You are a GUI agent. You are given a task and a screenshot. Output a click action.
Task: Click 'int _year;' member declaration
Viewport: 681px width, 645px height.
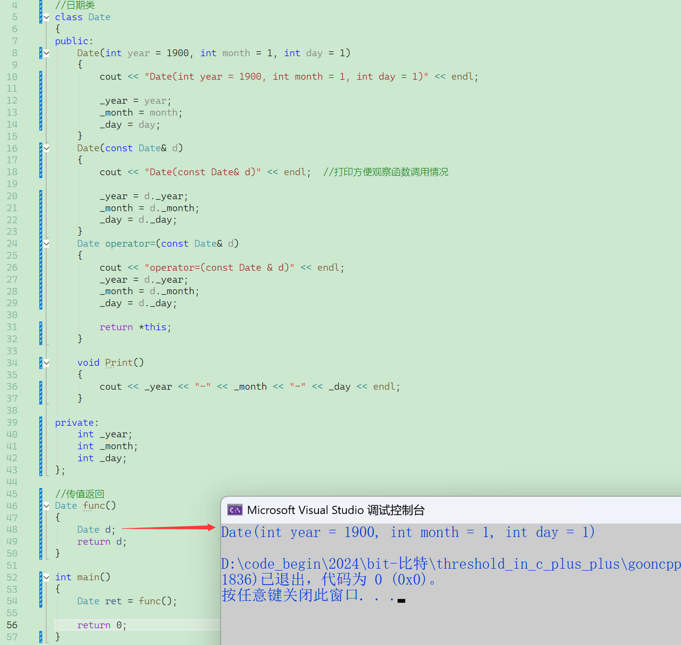click(105, 434)
